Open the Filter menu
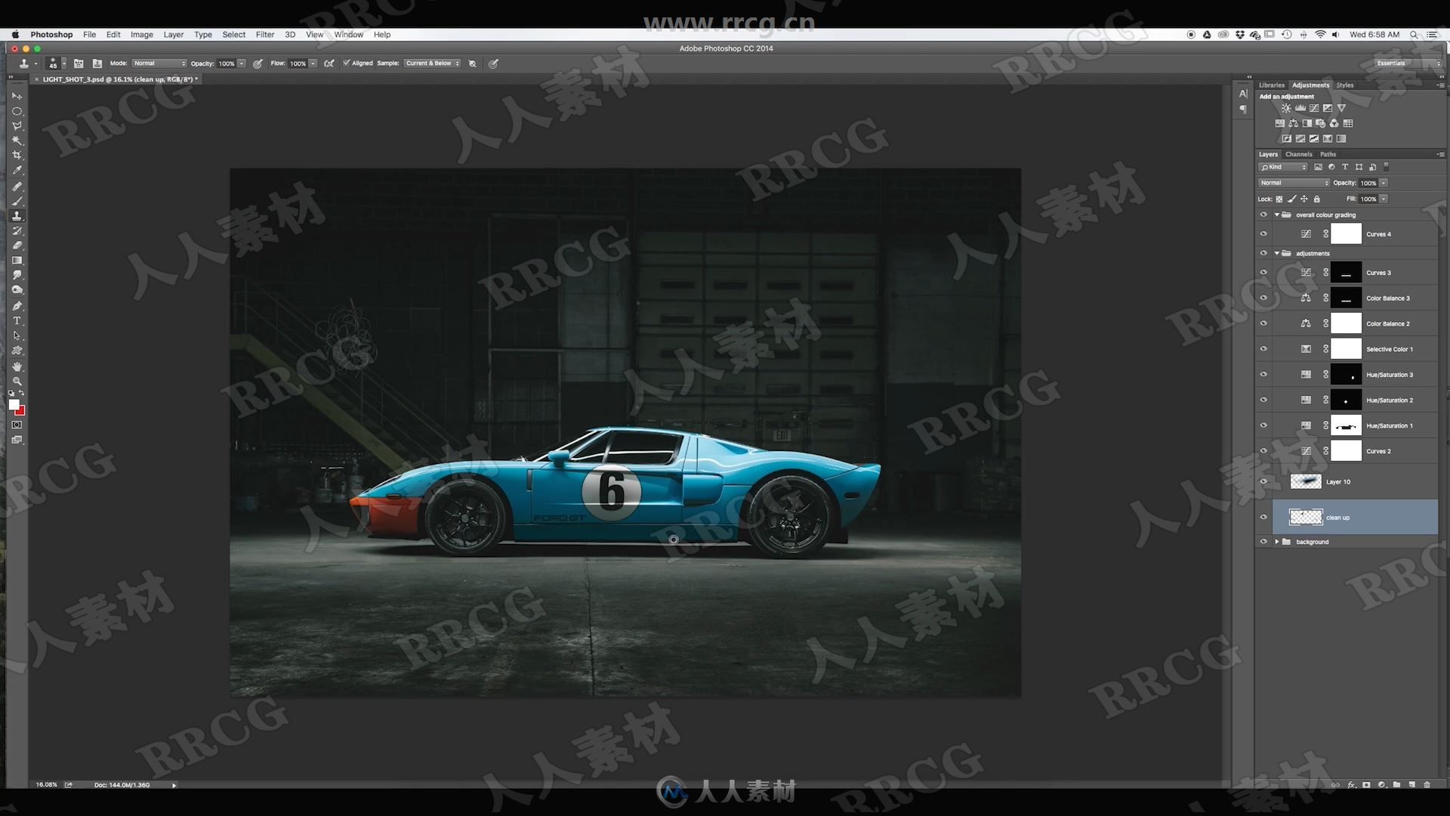Screen dimensions: 1450x816 click(x=265, y=35)
